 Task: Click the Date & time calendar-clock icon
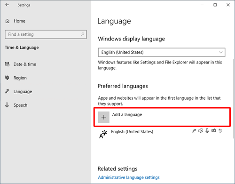(x=7, y=64)
